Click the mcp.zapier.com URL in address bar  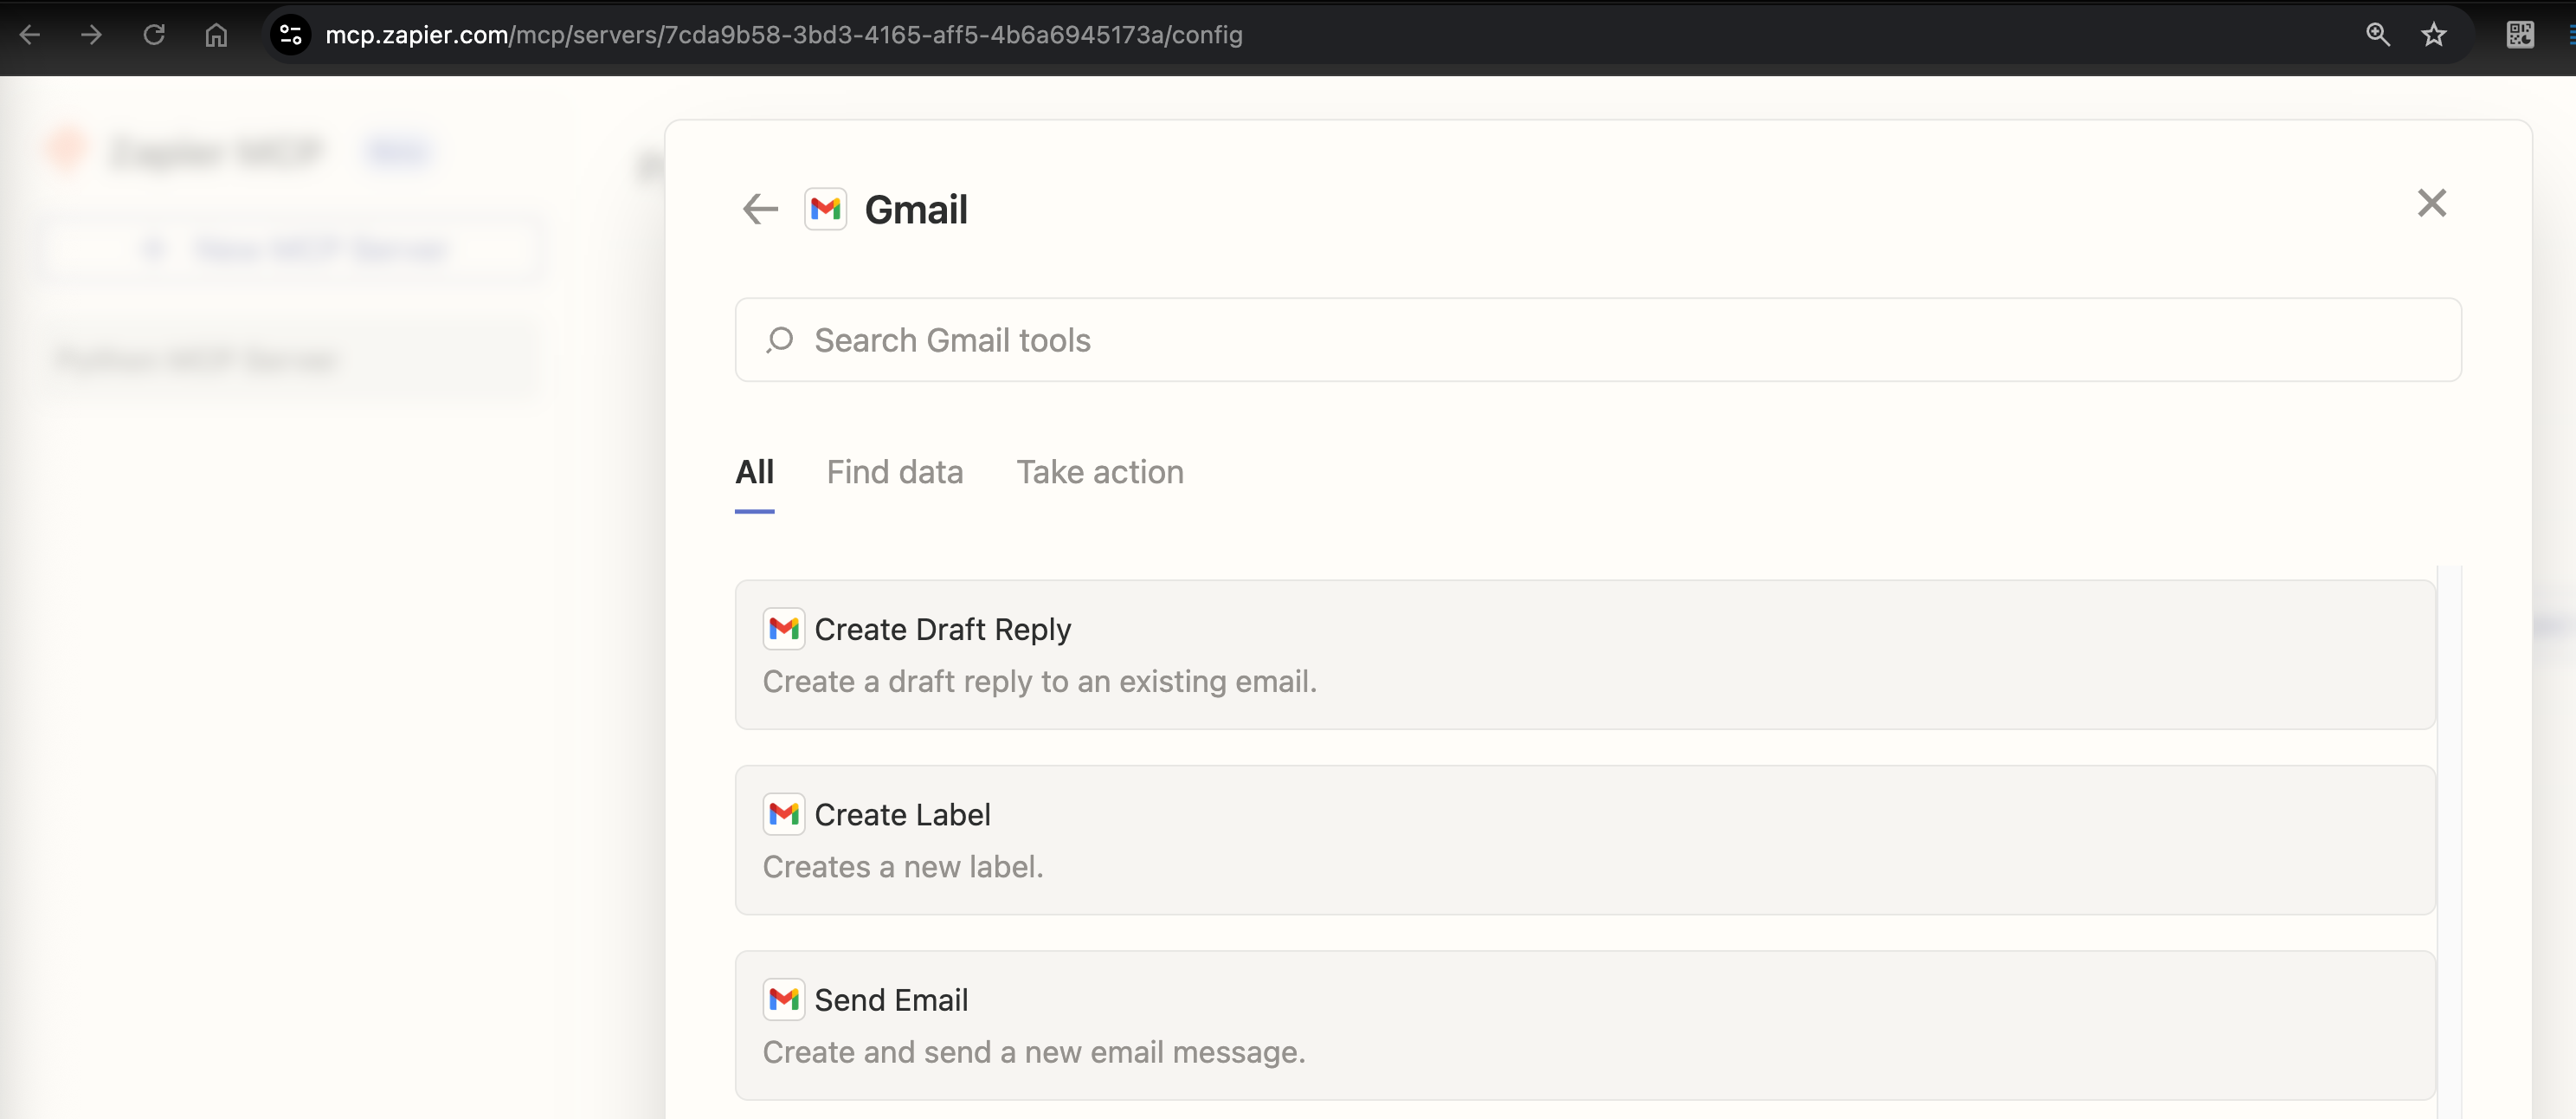pyautogui.click(x=783, y=35)
